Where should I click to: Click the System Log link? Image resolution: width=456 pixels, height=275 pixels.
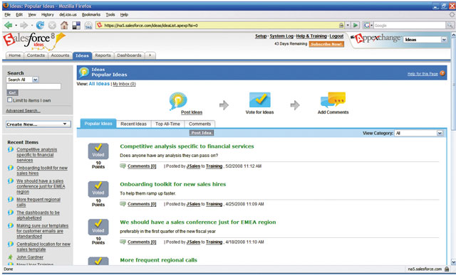point(281,36)
